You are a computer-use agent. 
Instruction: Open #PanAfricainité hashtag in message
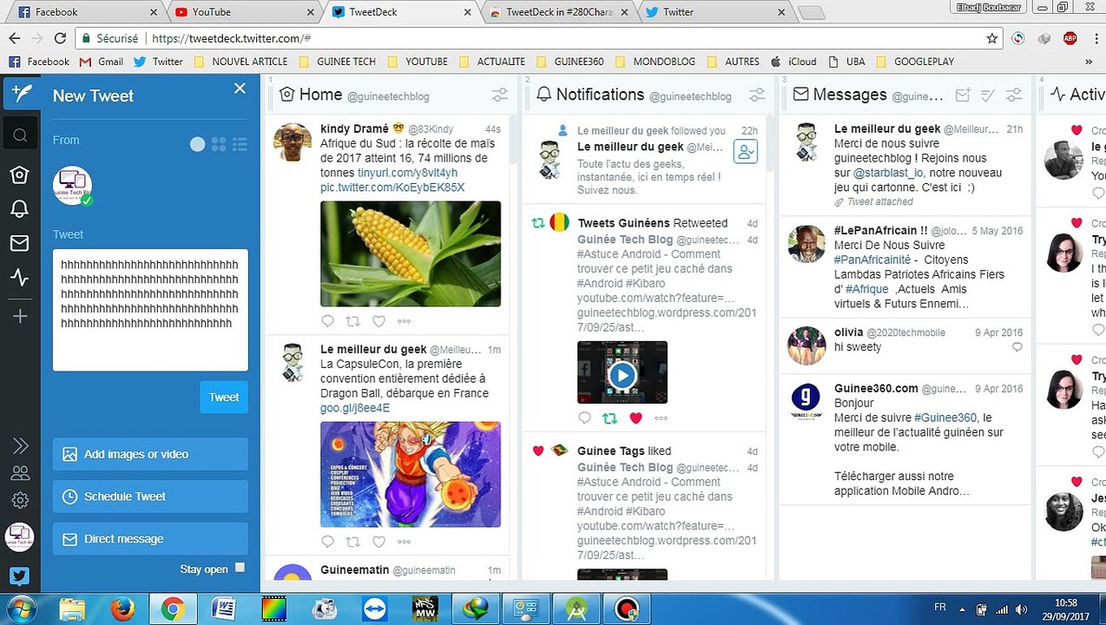click(872, 260)
